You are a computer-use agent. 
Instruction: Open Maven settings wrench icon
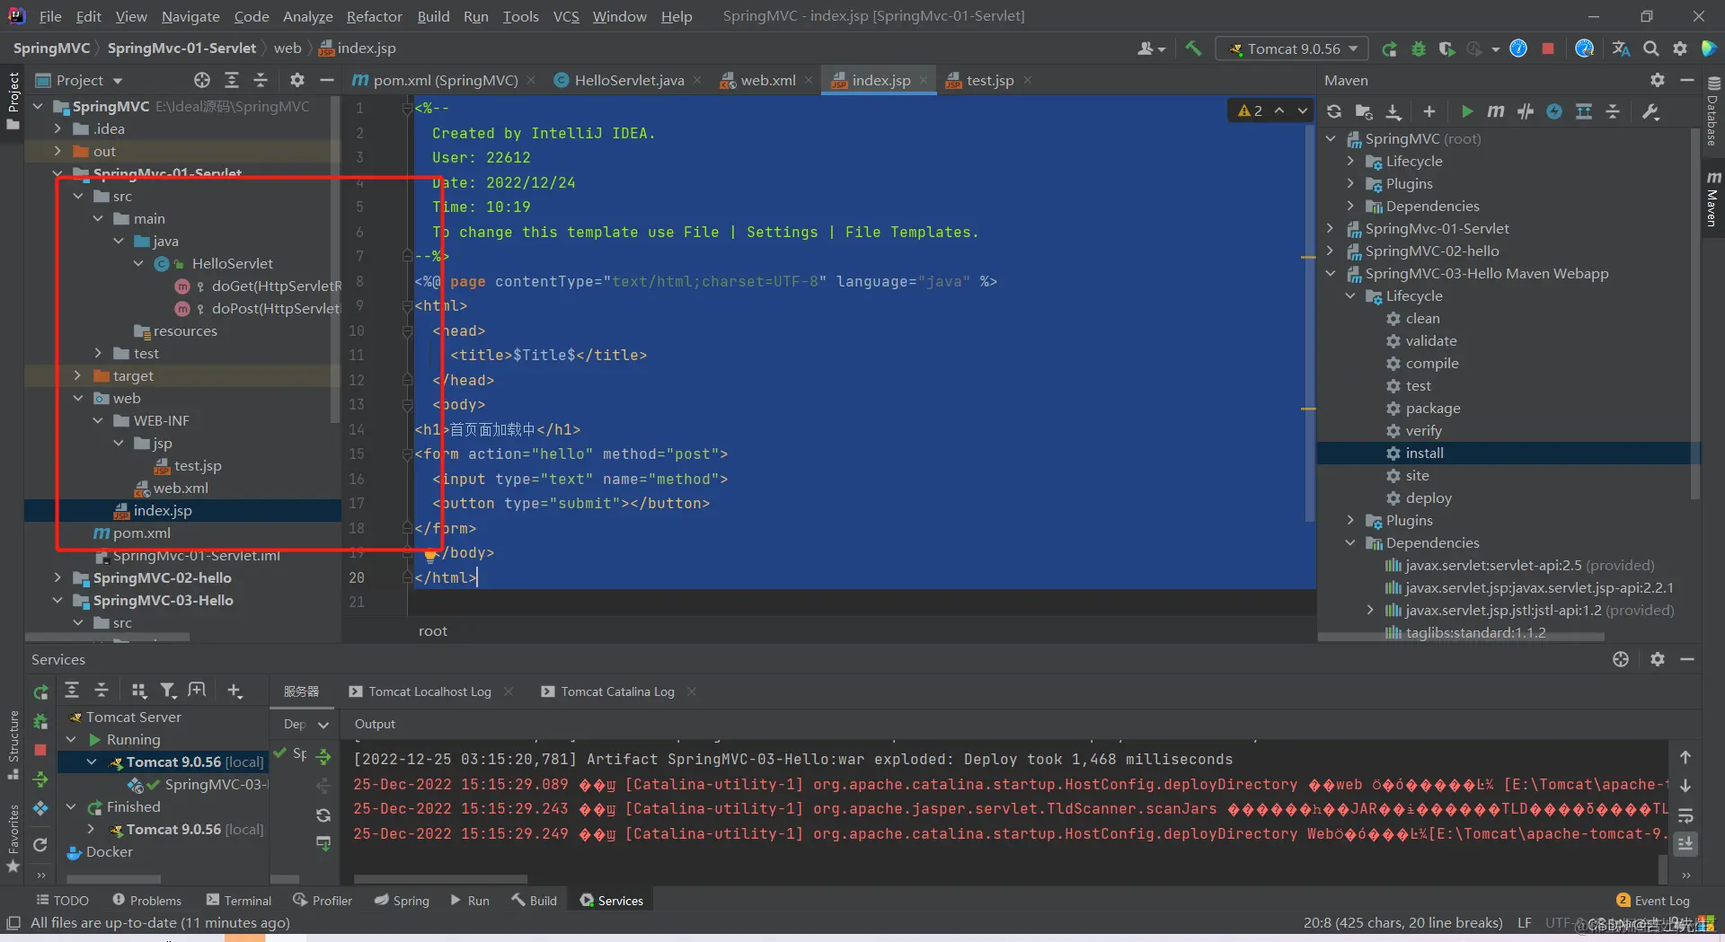(x=1650, y=111)
